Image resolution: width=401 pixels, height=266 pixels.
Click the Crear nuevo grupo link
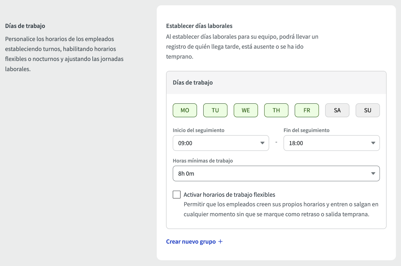tap(191, 241)
